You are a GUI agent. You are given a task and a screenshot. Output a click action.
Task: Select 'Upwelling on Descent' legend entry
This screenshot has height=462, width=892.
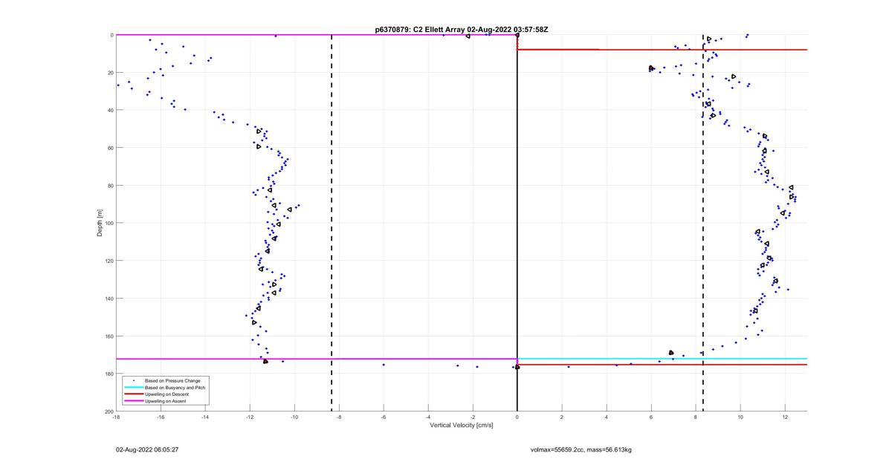pos(167,394)
